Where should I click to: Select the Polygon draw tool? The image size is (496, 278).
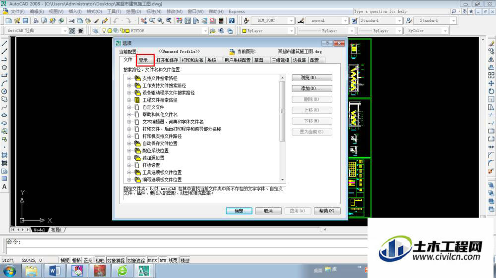click(x=4, y=67)
